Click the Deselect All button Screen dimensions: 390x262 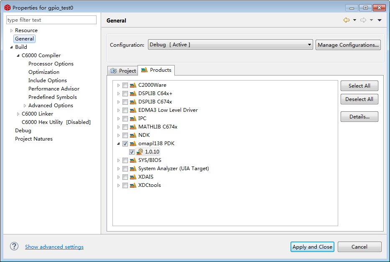tap(359, 99)
